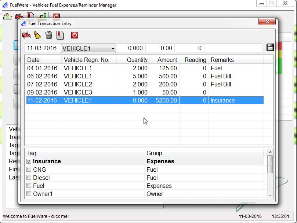
Task: Expand the vehicle selector arrow
Action: pos(113,48)
